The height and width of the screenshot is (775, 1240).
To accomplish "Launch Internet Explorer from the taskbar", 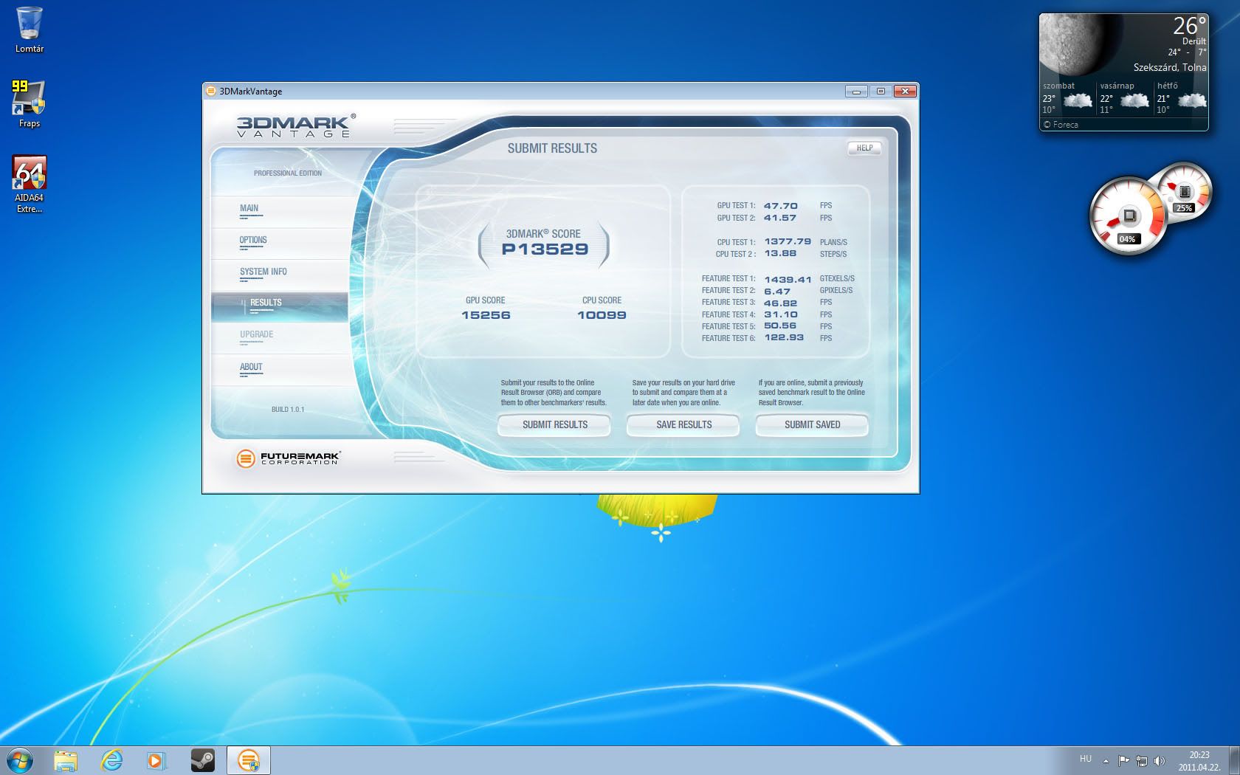I will [x=111, y=760].
